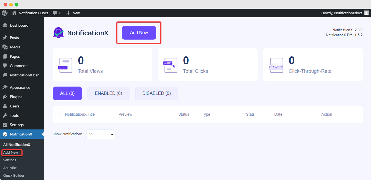Click the Click-Through-Rate chart icon
Image resolution: width=371 pixels, height=180 pixels.
point(276,65)
